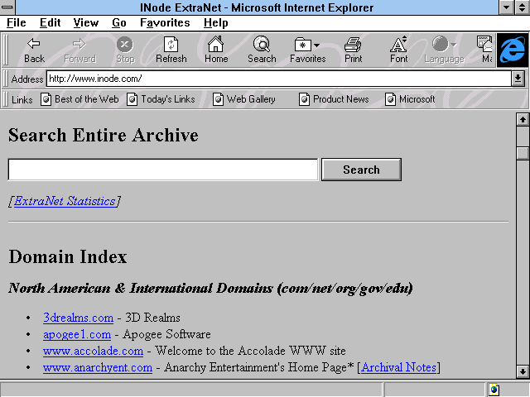Image resolution: width=530 pixels, height=397 pixels.
Task: Open the Archival Notes link
Action: tap(399, 367)
